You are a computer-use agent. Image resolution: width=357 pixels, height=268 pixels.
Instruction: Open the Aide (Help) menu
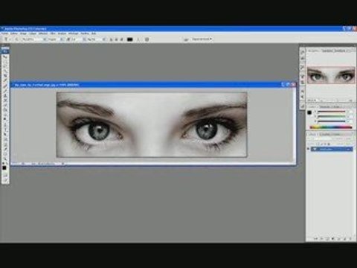94,33
